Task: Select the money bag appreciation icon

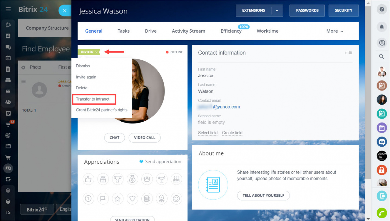Action: (x=132, y=179)
